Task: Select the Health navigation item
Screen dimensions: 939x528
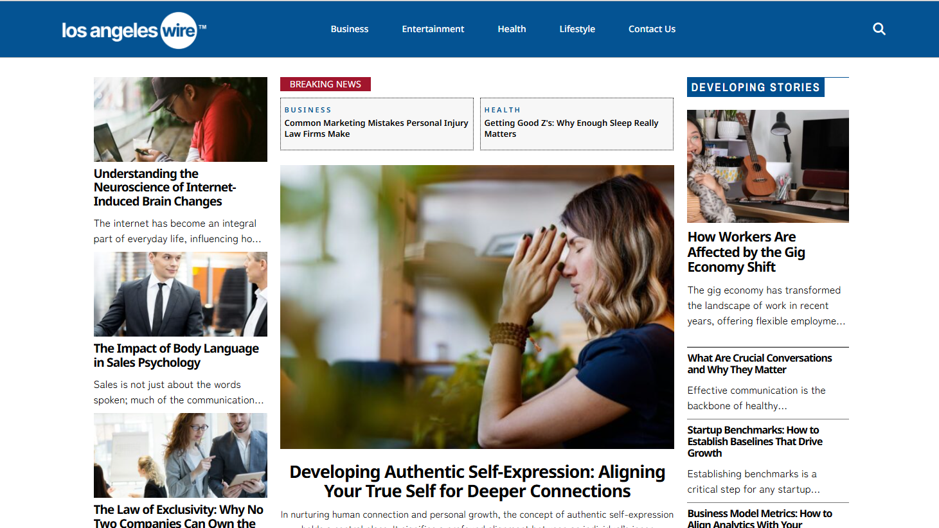Action: [512, 29]
